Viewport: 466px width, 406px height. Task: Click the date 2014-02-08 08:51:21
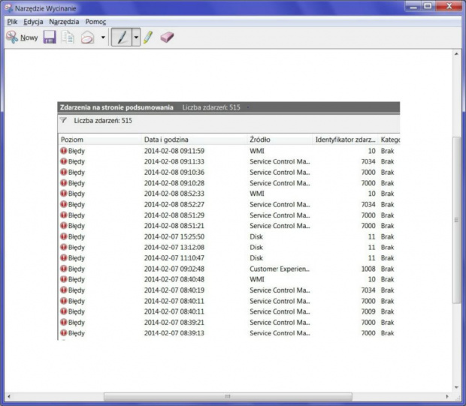pyautogui.click(x=174, y=226)
